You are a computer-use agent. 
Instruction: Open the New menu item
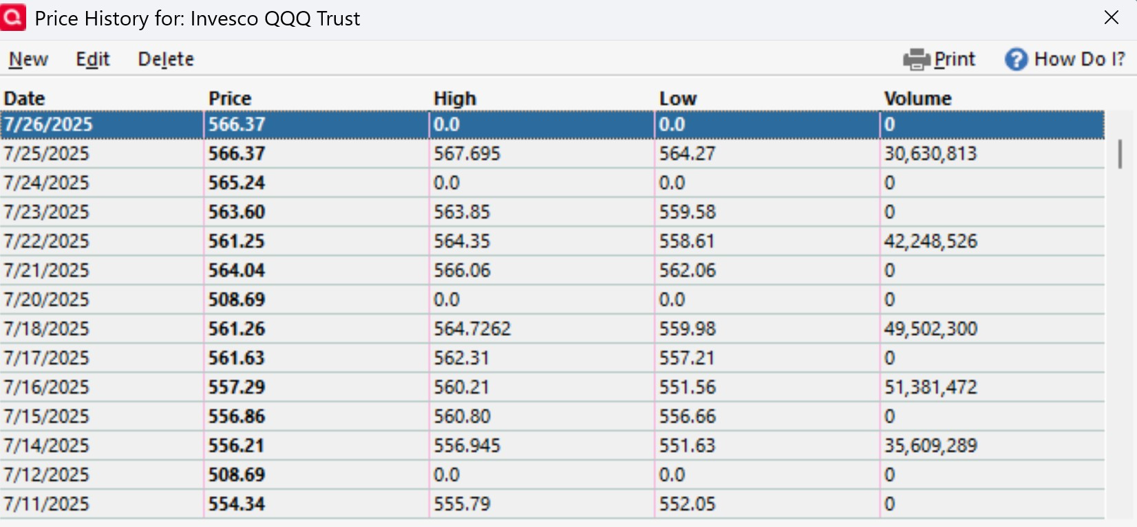point(28,60)
